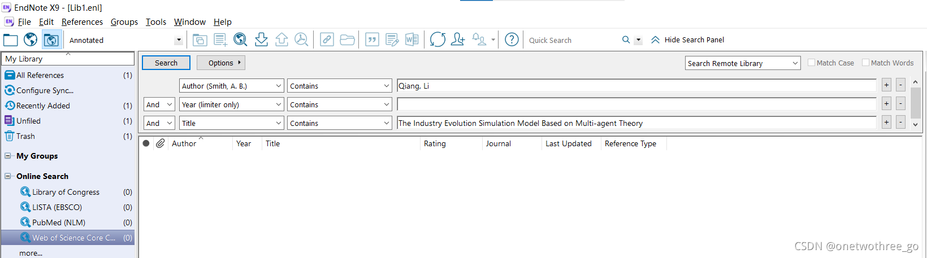Screen dimensions: 927x258
Task: Open Quick Search options dropdown arrow
Action: point(639,40)
